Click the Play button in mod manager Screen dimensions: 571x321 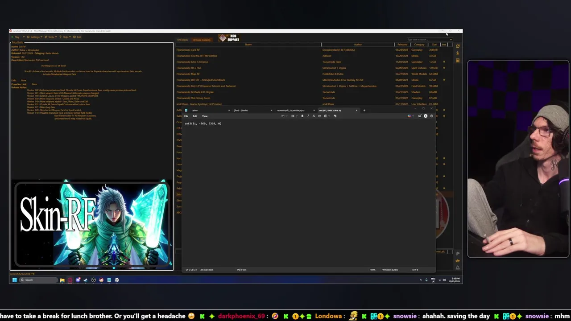click(16, 37)
